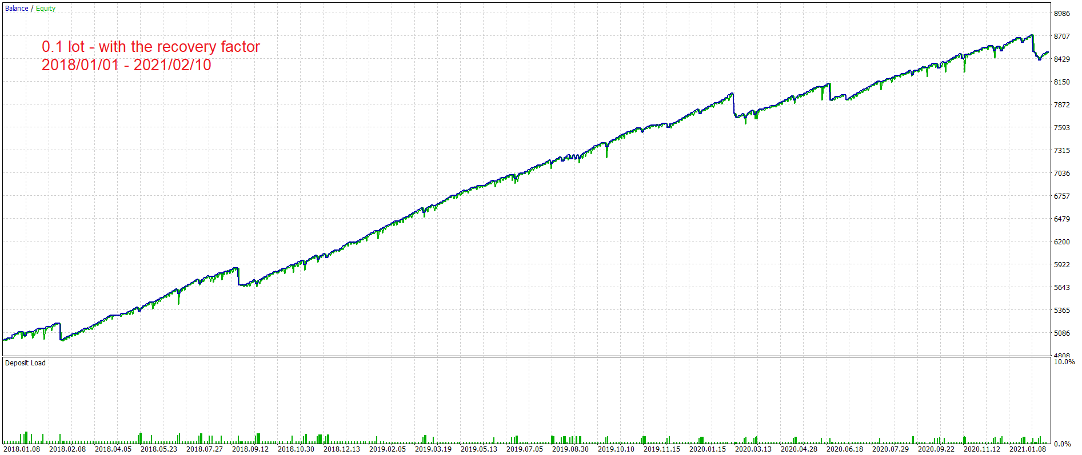Viewport: 1082px width, 455px height.
Task: Click the 2020.03.13 date label
Action: tap(753, 449)
